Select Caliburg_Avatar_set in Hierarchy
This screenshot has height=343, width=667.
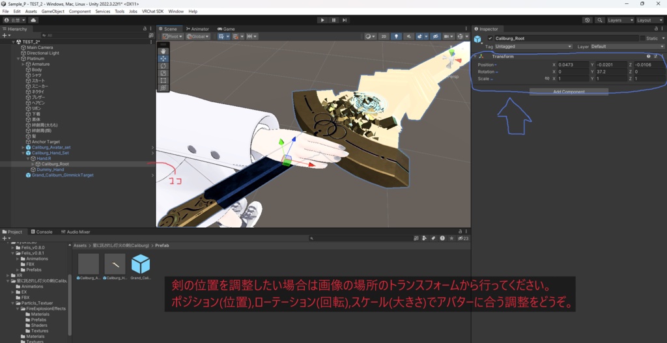point(51,148)
